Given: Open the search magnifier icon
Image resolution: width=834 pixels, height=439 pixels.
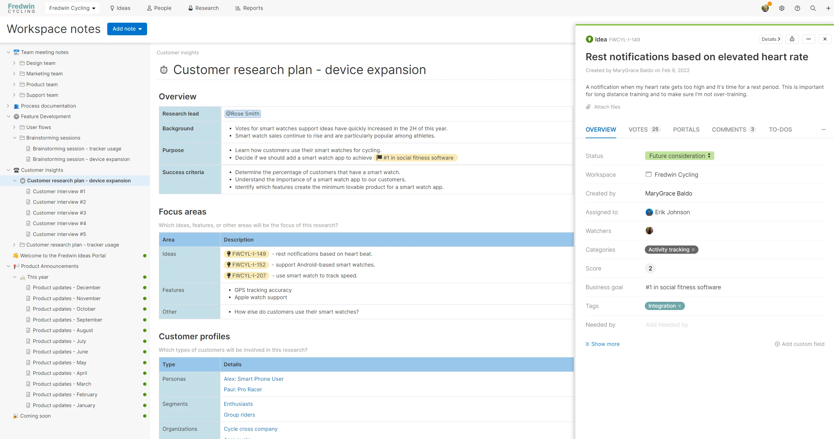Looking at the screenshot, I should click(x=813, y=8).
